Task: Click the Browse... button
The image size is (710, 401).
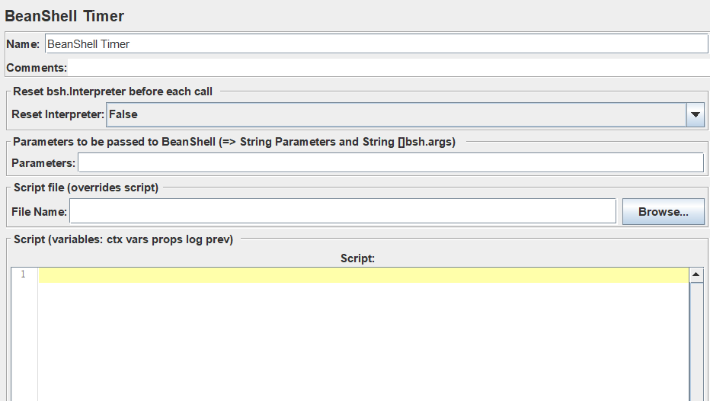Action: click(x=664, y=212)
